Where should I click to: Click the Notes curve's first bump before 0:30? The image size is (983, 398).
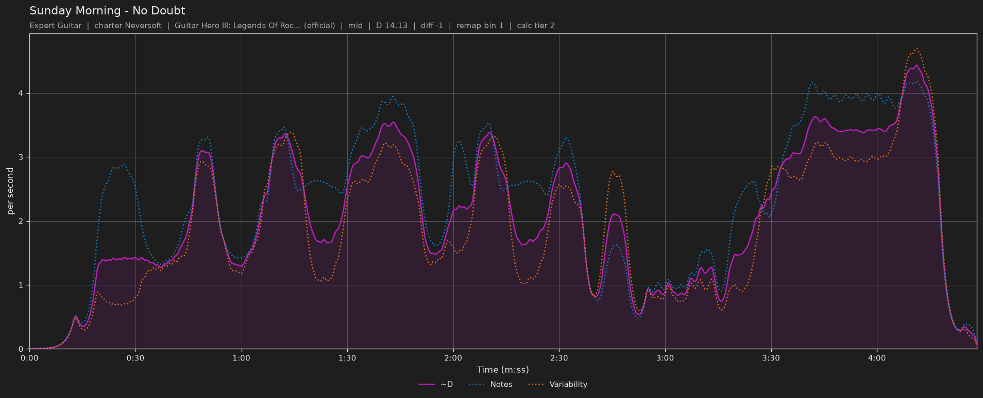point(124,165)
